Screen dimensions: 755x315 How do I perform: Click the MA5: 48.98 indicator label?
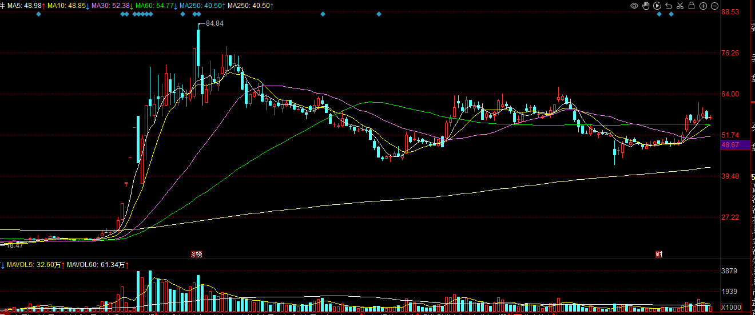pyautogui.click(x=26, y=5)
